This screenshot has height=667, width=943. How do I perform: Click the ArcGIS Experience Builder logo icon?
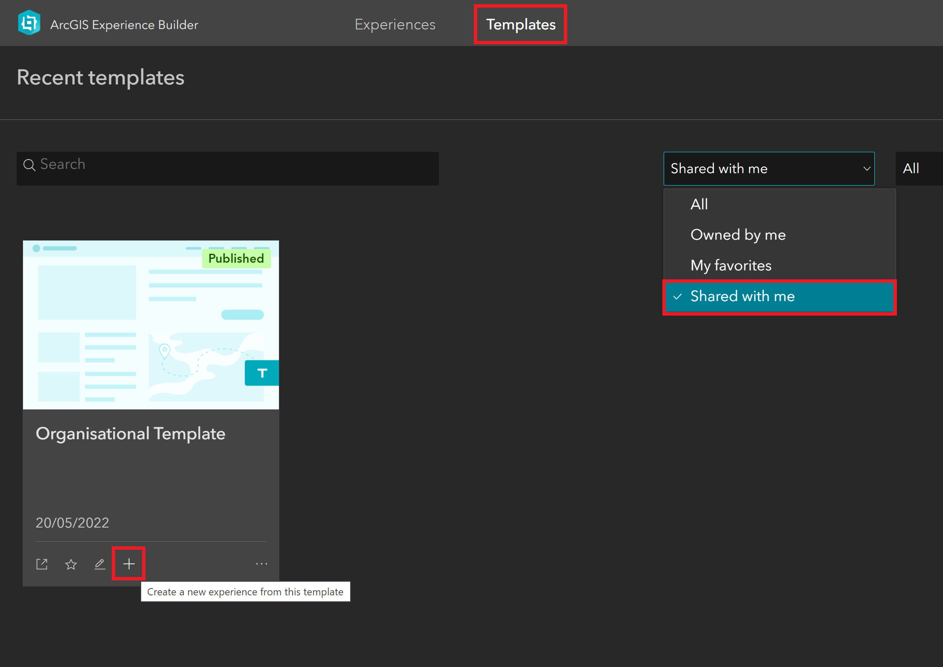pyautogui.click(x=29, y=23)
